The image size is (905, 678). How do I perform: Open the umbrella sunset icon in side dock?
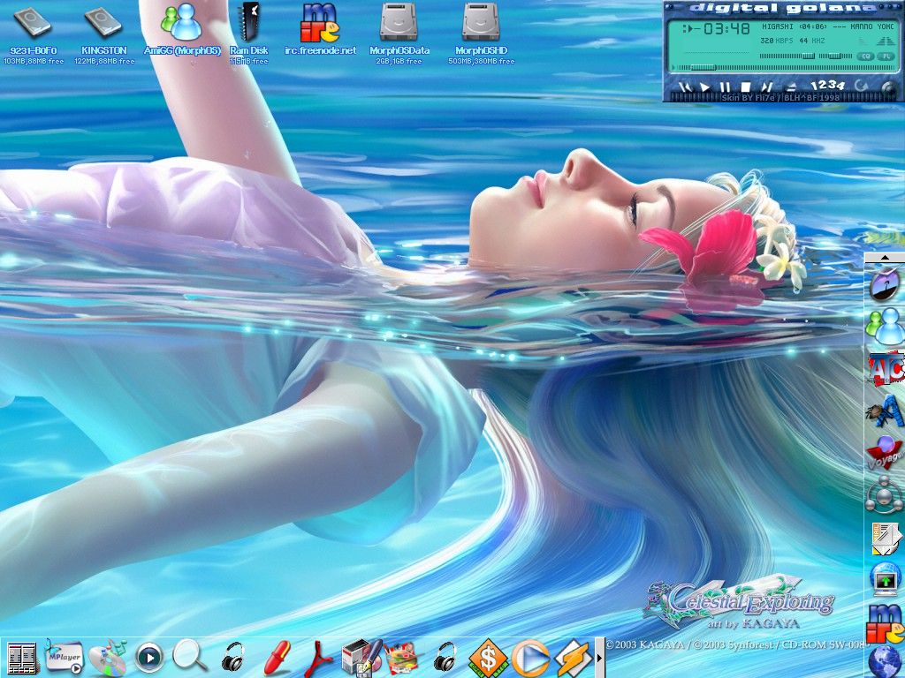tap(884, 285)
